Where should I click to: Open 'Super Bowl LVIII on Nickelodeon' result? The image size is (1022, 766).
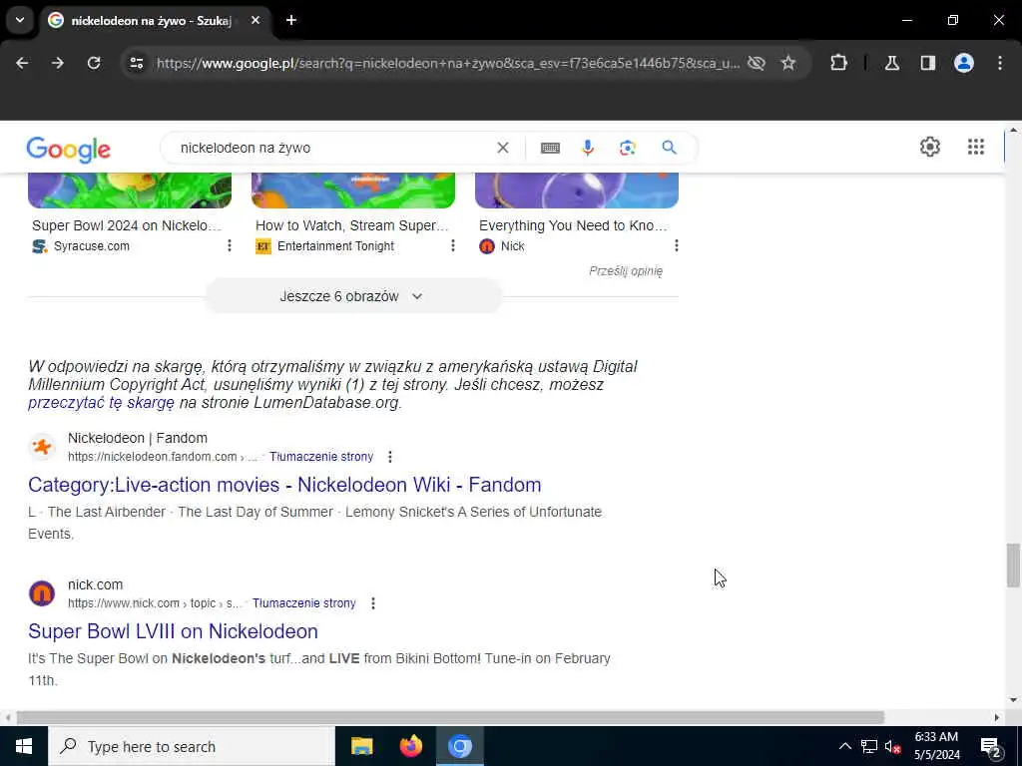pyautogui.click(x=173, y=631)
